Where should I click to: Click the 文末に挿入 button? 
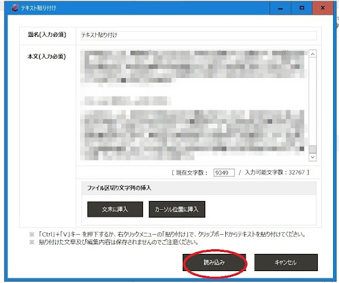click(115, 209)
